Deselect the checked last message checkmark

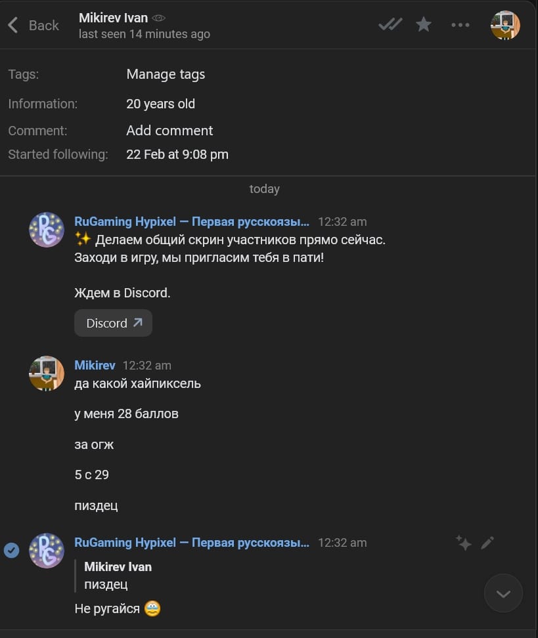(12, 550)
